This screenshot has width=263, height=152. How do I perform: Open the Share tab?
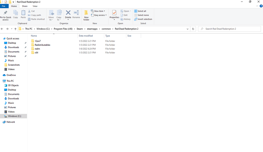pos(24,6)
